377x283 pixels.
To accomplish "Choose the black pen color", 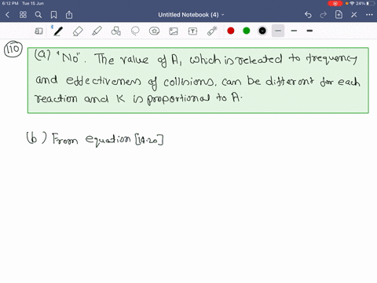I will (x=262, y=31).
